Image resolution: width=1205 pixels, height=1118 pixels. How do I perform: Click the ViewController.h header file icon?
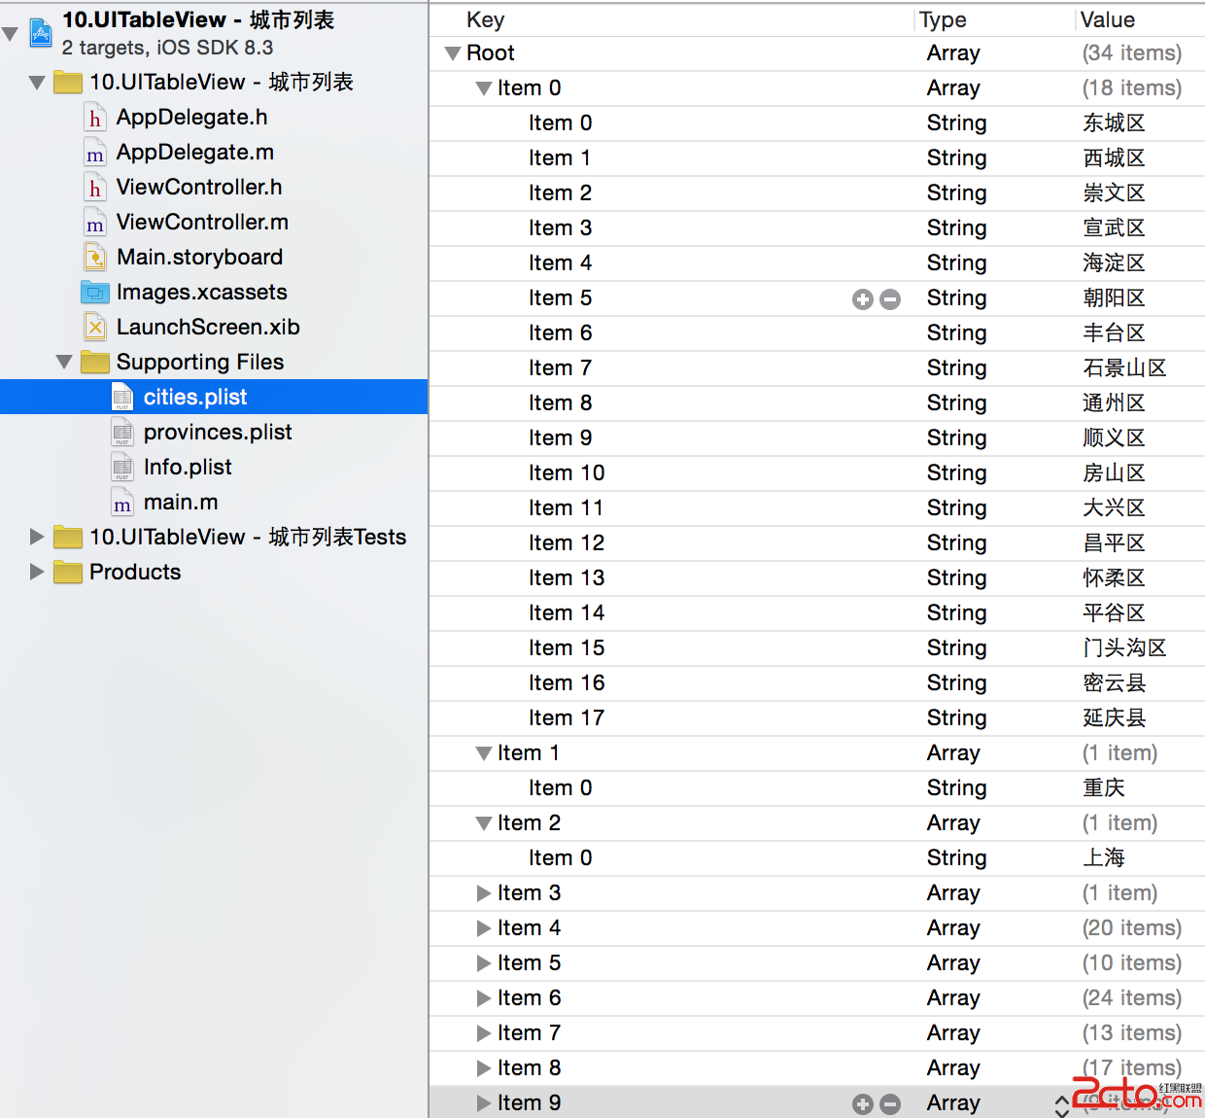94,188
